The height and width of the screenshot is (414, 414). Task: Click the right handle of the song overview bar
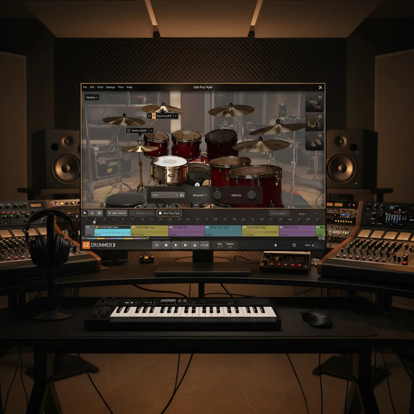pos(148,238)
